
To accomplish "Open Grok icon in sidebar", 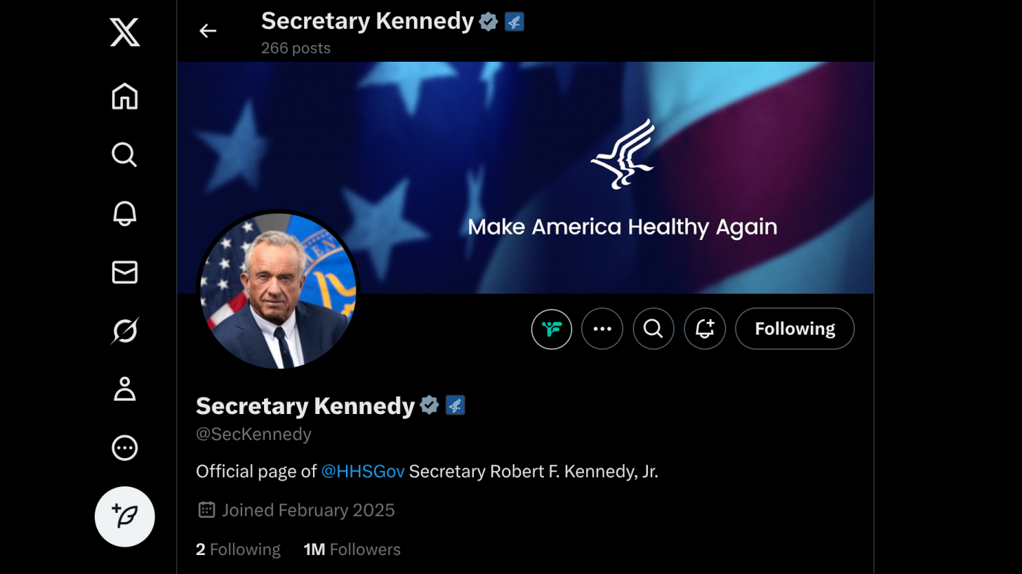I will click(125, 331).
